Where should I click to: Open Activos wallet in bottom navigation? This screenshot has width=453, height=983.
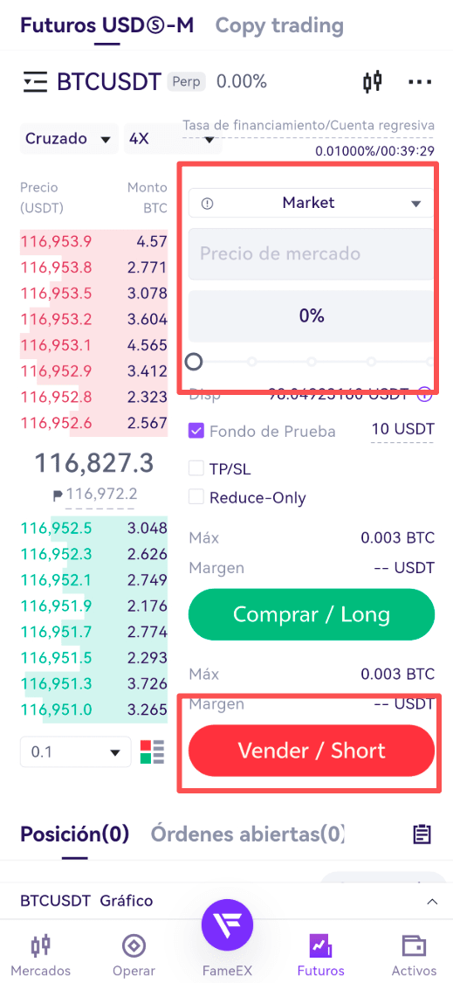point(414,955)
